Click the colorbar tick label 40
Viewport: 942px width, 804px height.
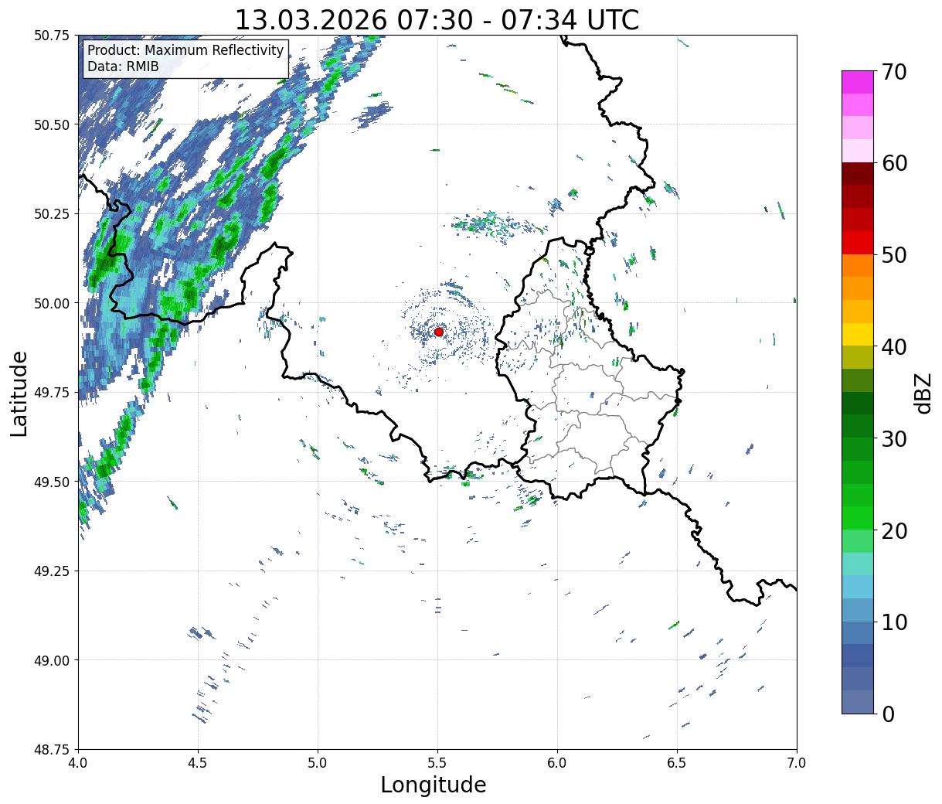tap(893, 346)
